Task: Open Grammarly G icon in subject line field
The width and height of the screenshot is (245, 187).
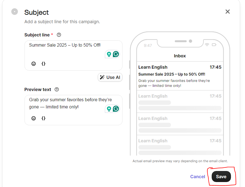Action: [116, 54]
